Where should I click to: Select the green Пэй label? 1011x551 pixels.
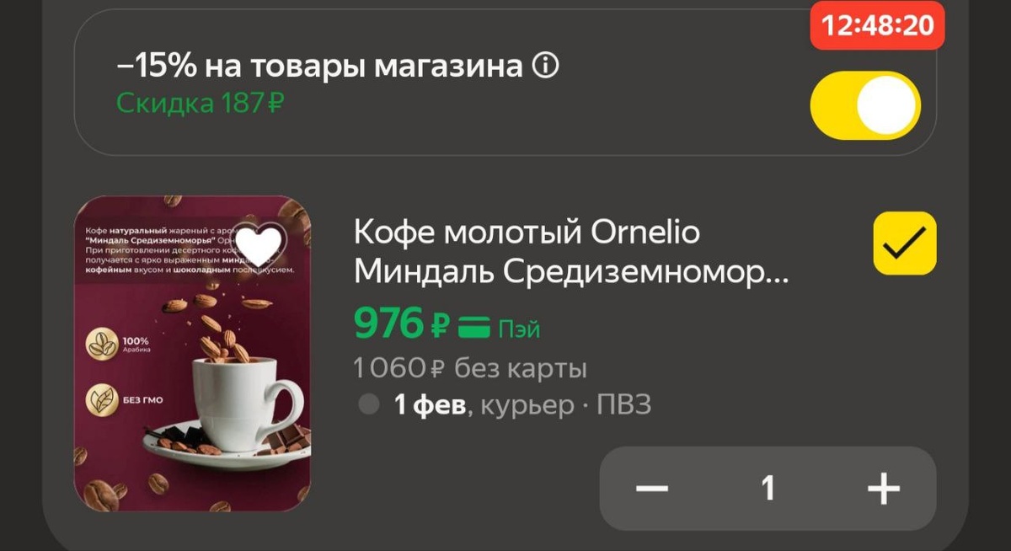pyautogui.click(x=519, y=328)
